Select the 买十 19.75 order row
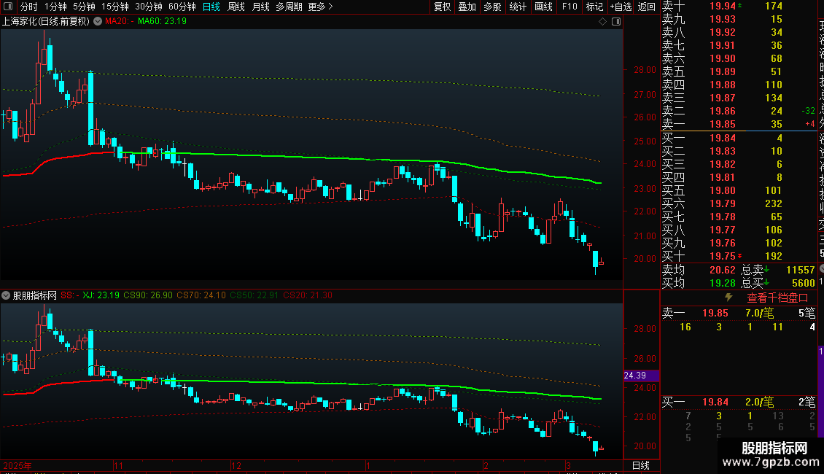Screen dimensions: 824x474 coord(739,256)
